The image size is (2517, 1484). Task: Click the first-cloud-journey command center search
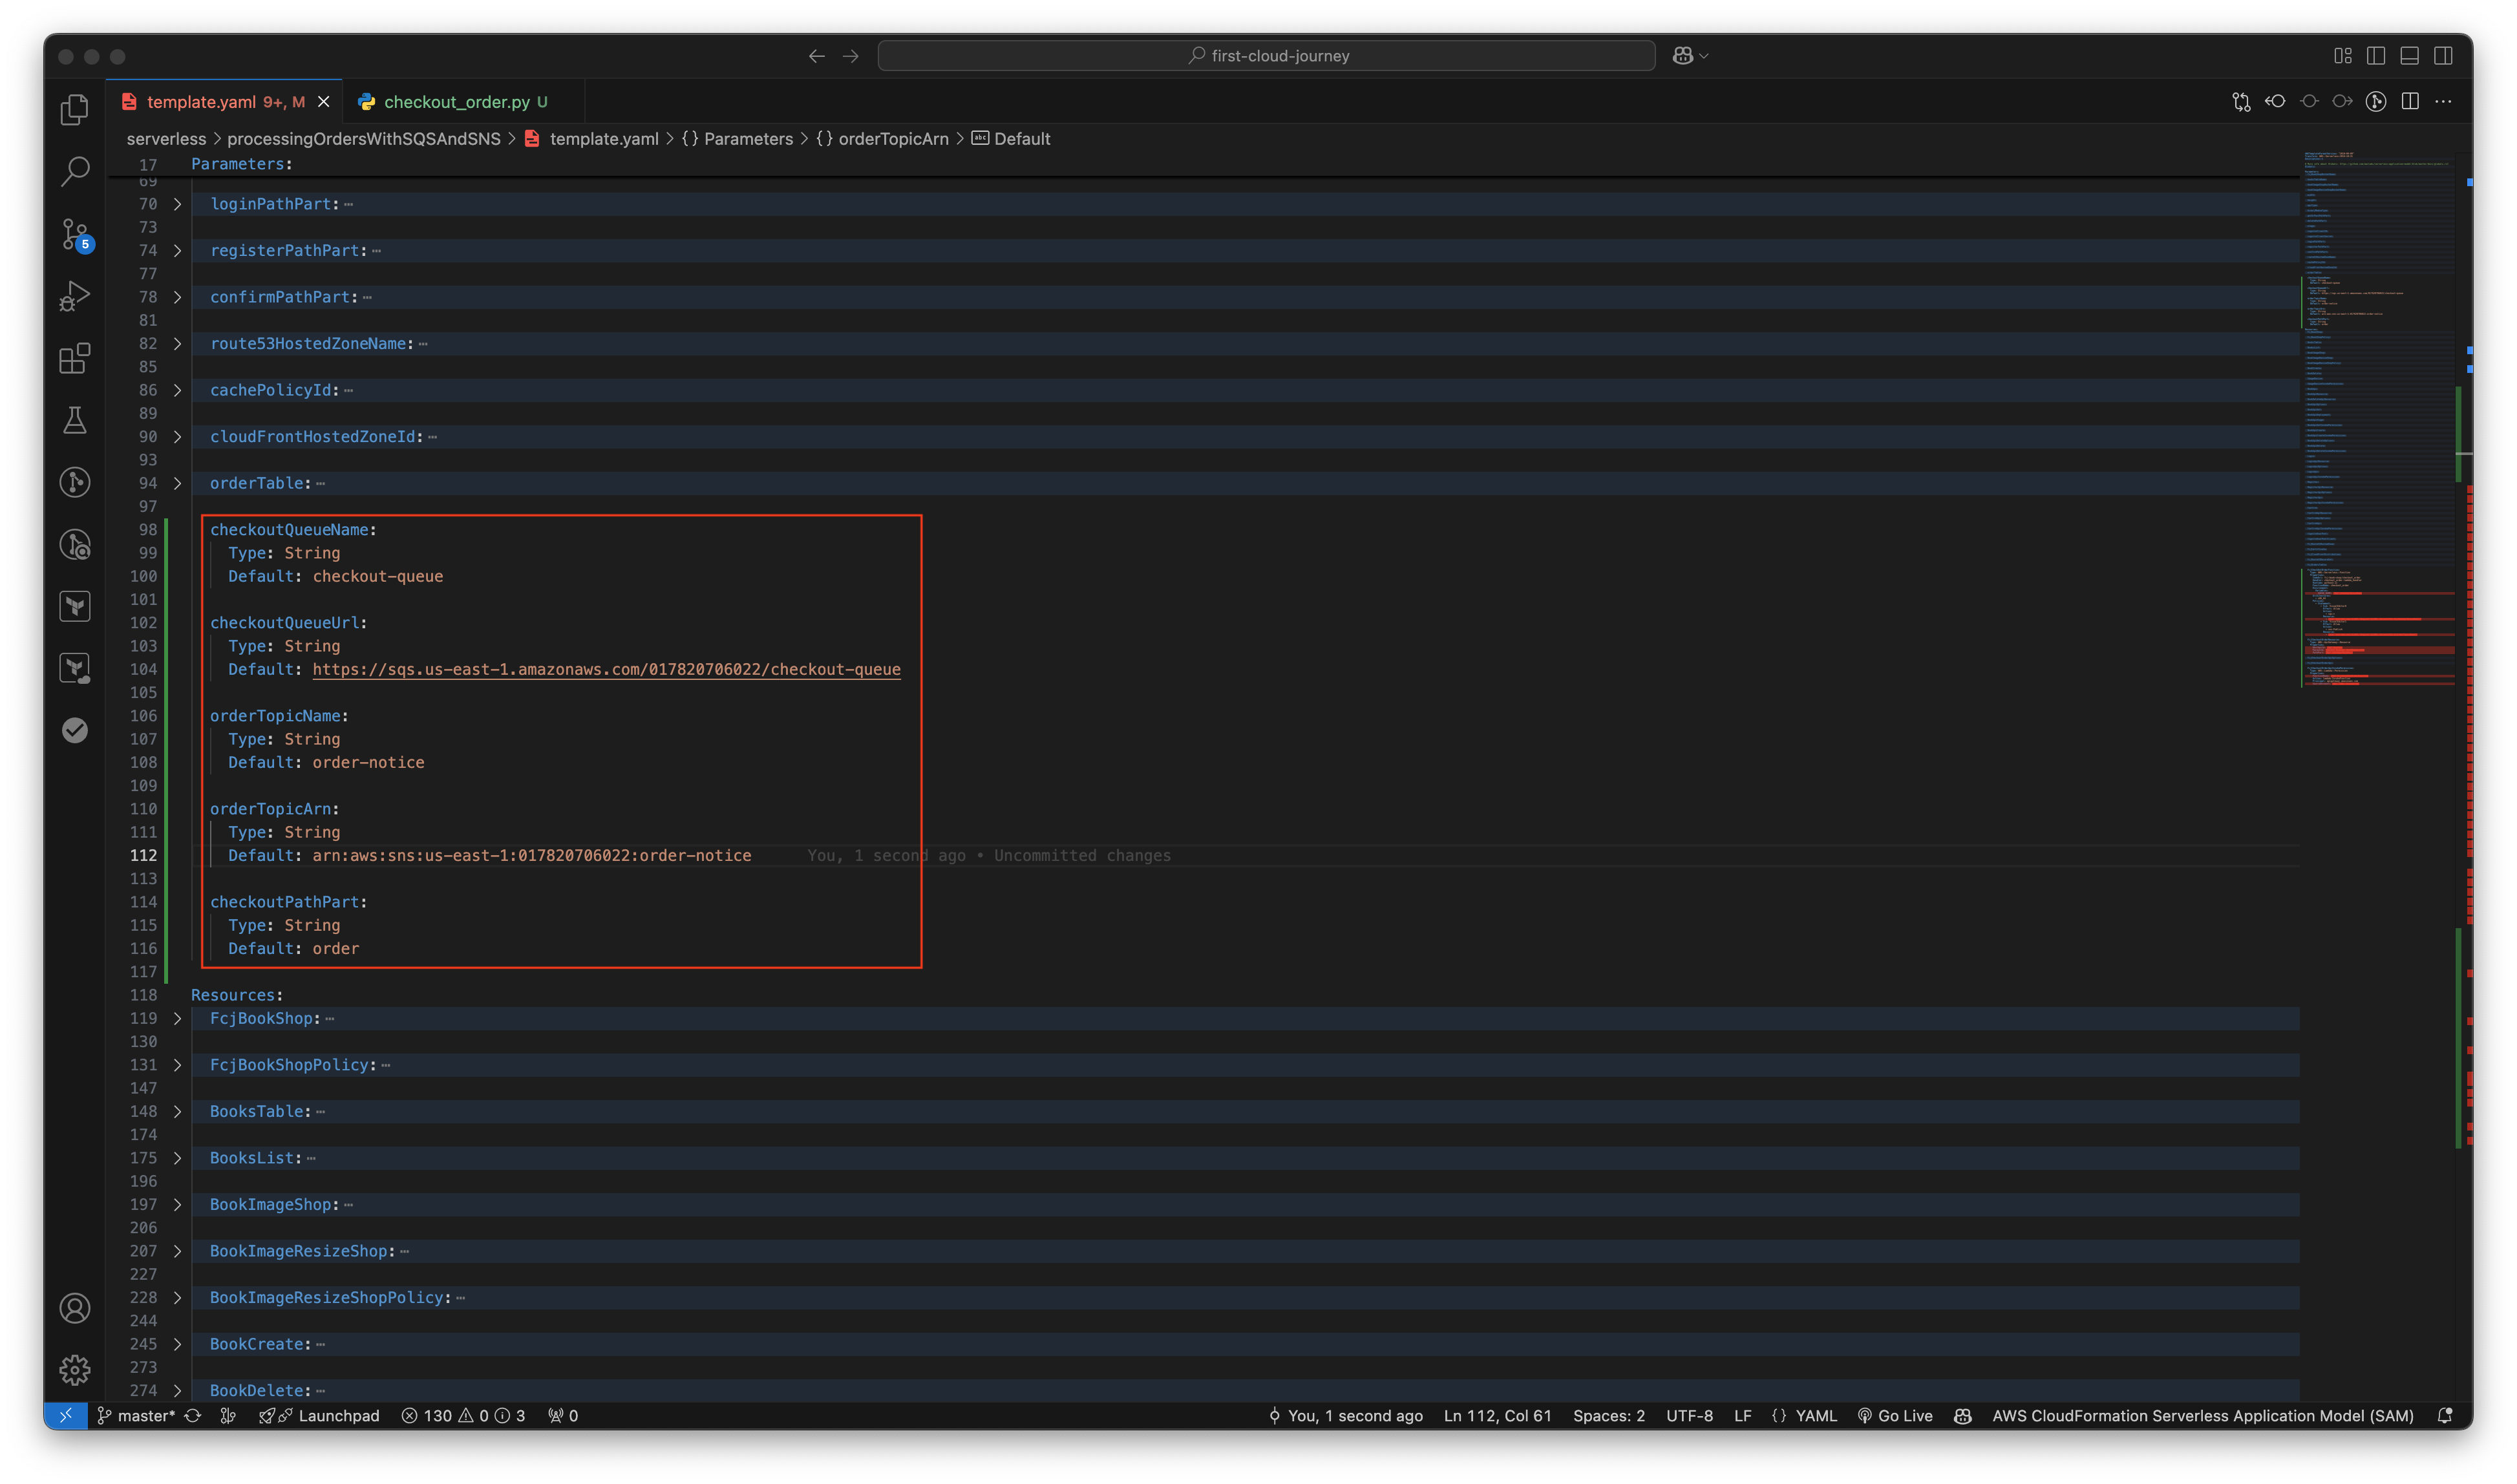[x=1266, y=56]
